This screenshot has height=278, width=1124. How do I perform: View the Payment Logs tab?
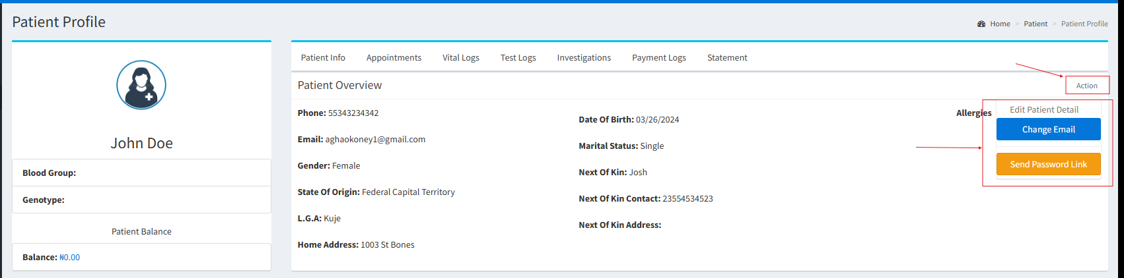[x=659, y=58]
